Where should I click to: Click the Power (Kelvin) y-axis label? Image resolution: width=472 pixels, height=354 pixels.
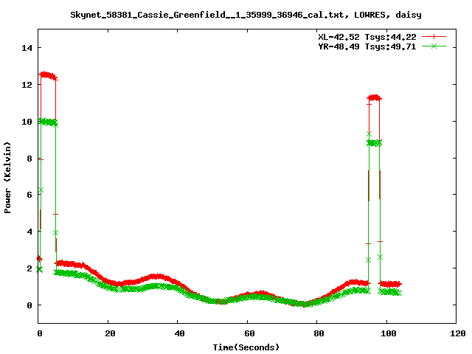coord(7,178)
